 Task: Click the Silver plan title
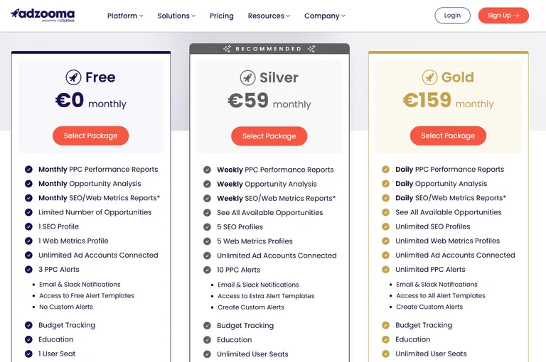click(x=279, y=77)
